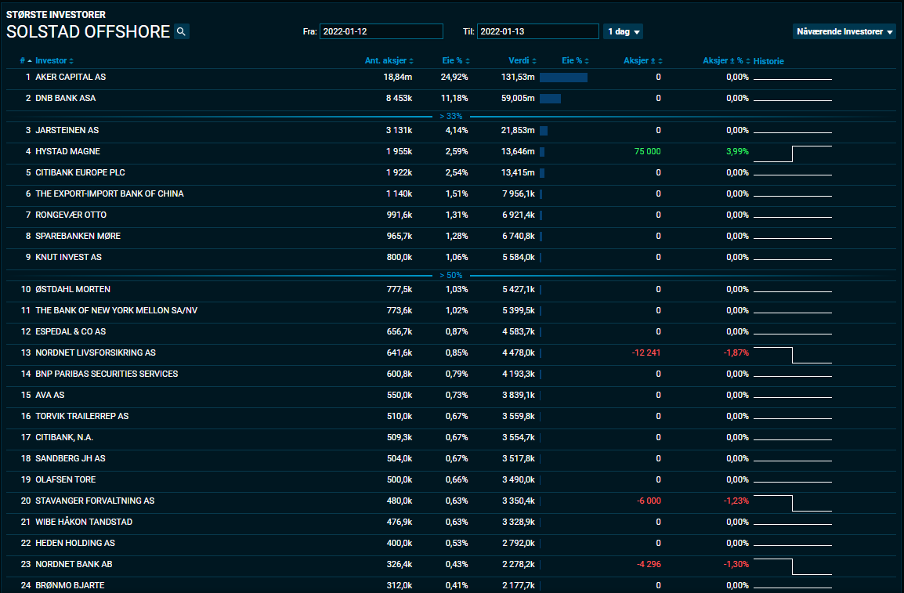Select investor NORDNET BANK AB
Screen dimensions: 904x593
tap(74, 565)
